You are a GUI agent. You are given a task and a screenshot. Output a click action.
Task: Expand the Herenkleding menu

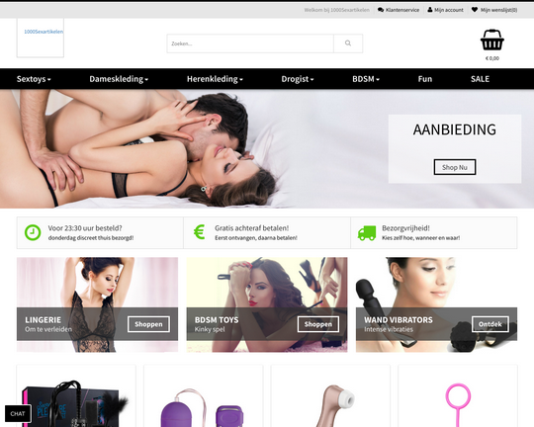tap(215, 79)
